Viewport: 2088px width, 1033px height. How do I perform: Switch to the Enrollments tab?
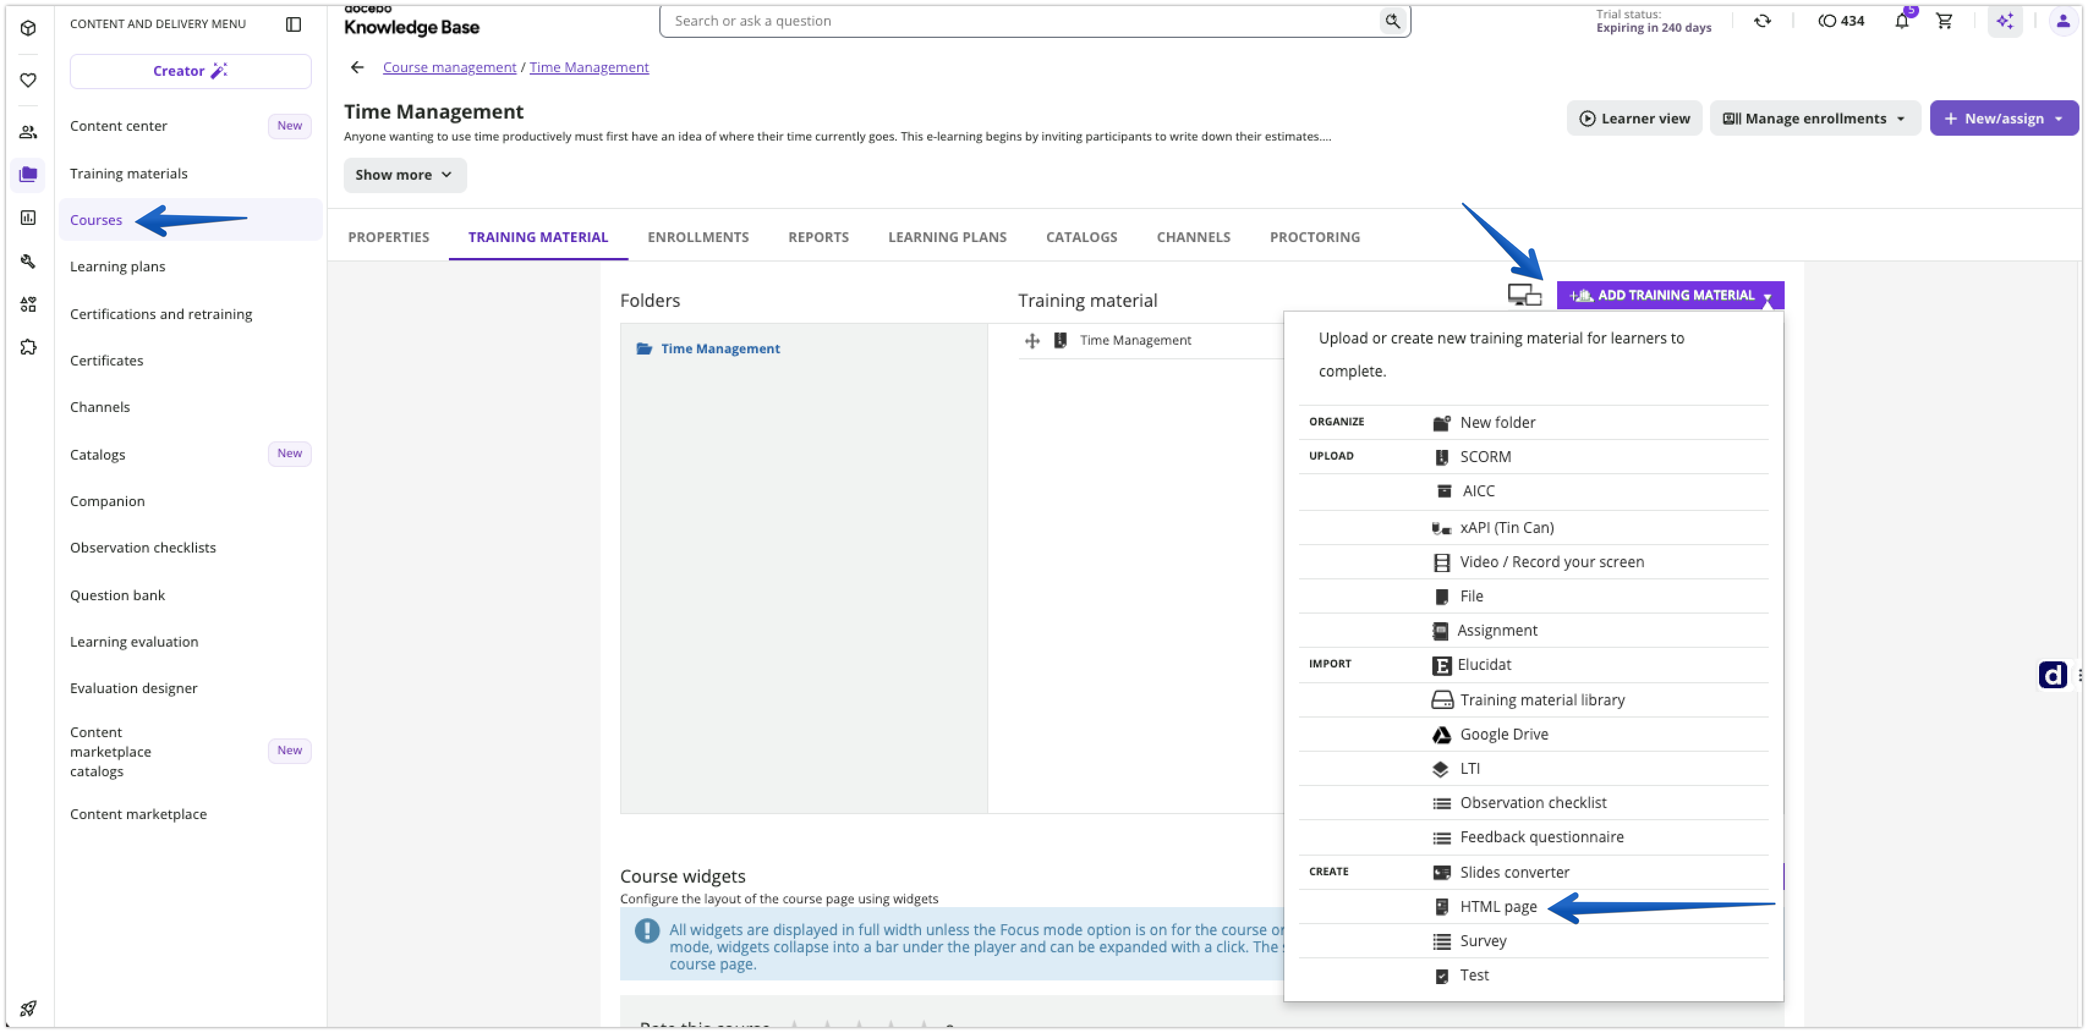coord(698,237)
